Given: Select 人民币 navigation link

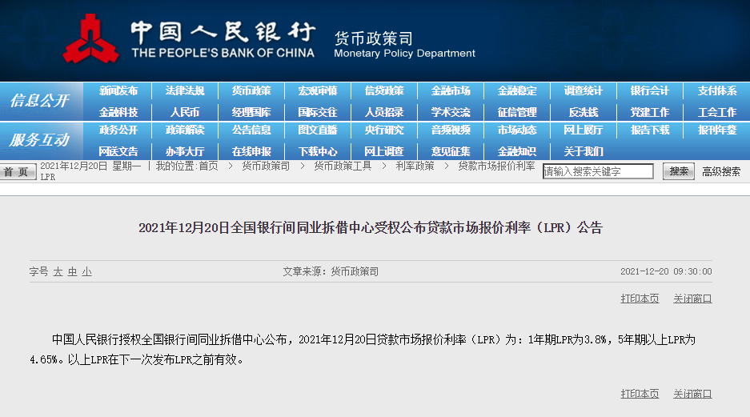Looking at the screenshot, I should coord(185,112).
